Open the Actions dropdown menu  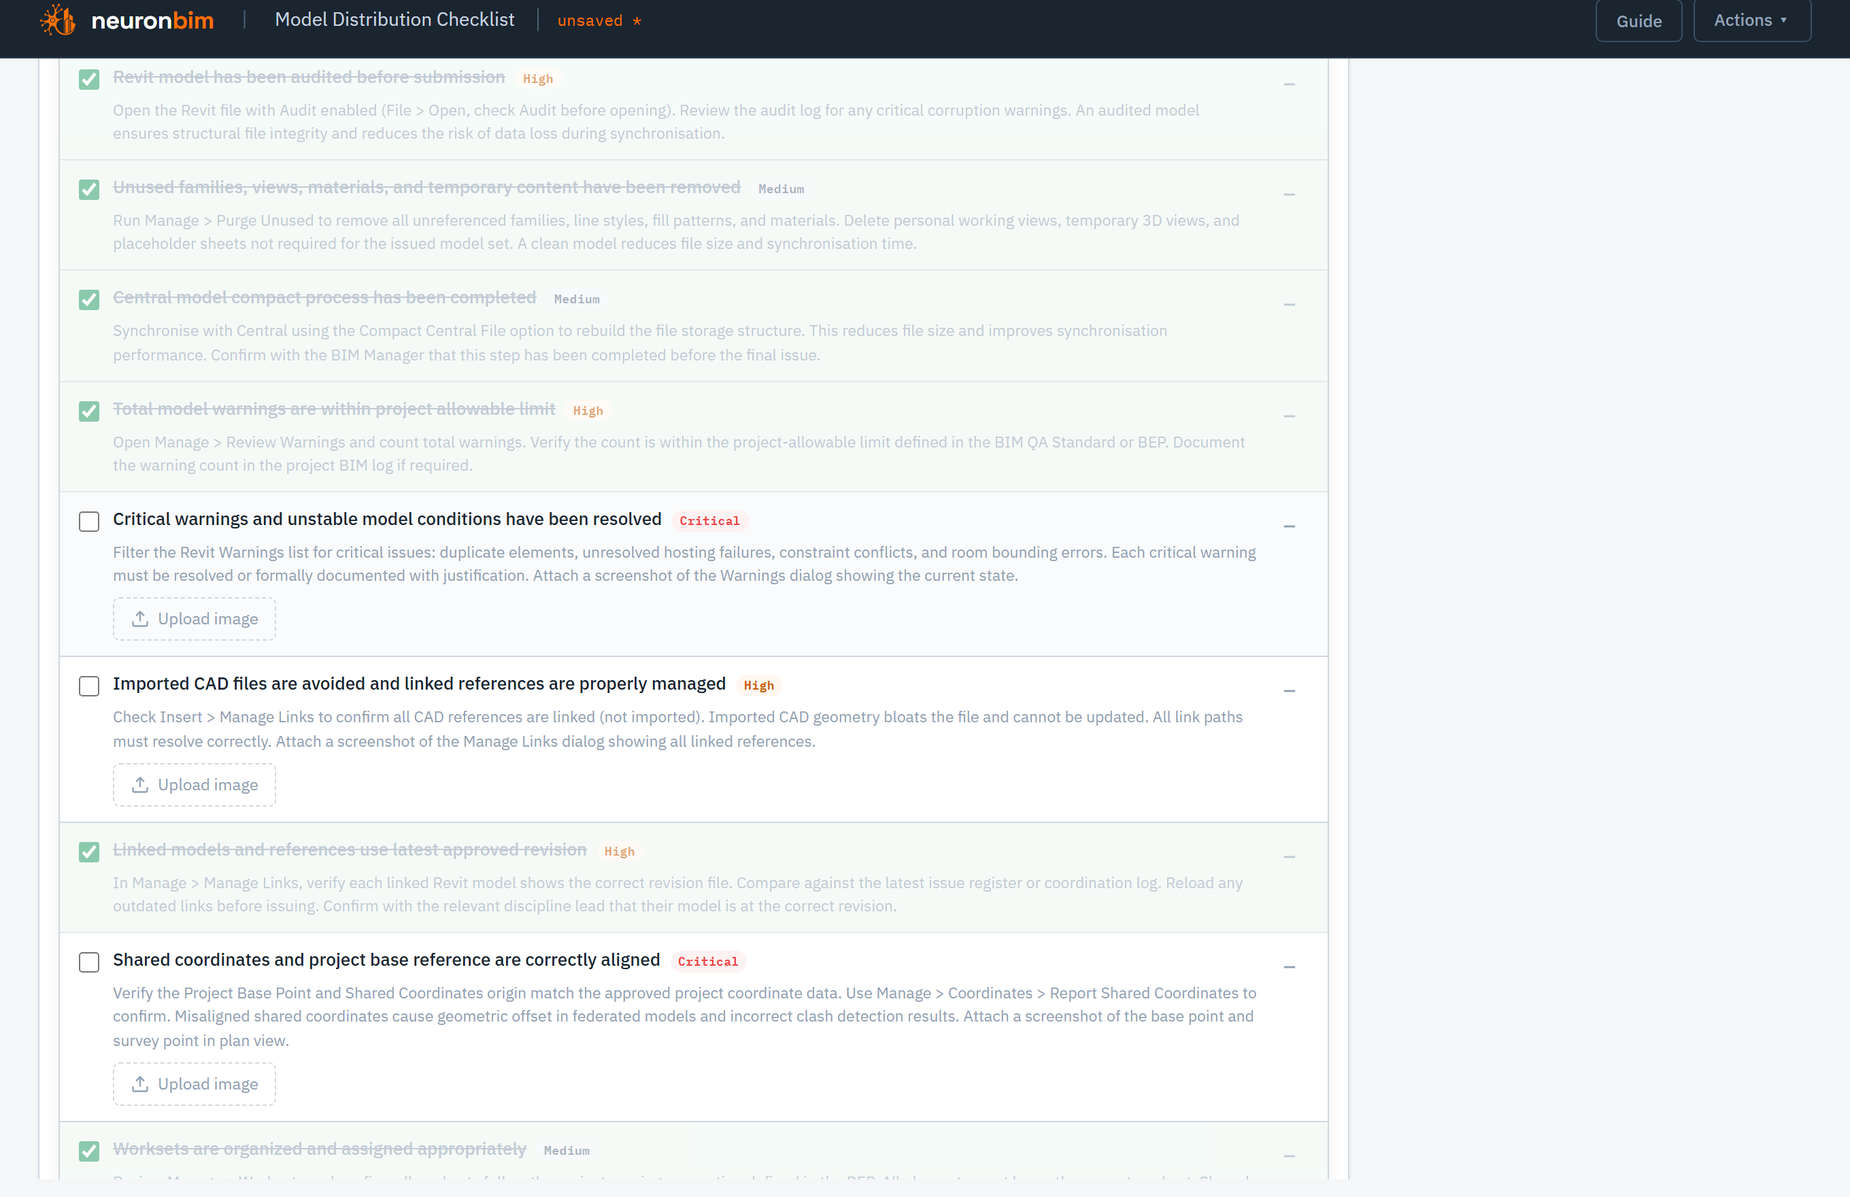tap(1752, 20)
